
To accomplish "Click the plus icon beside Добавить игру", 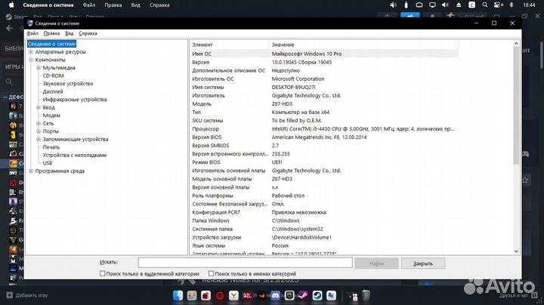I will click(9, 295).
